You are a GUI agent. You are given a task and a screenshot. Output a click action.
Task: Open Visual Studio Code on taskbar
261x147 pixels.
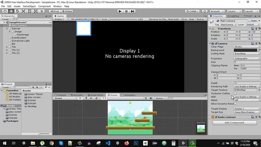108,143
